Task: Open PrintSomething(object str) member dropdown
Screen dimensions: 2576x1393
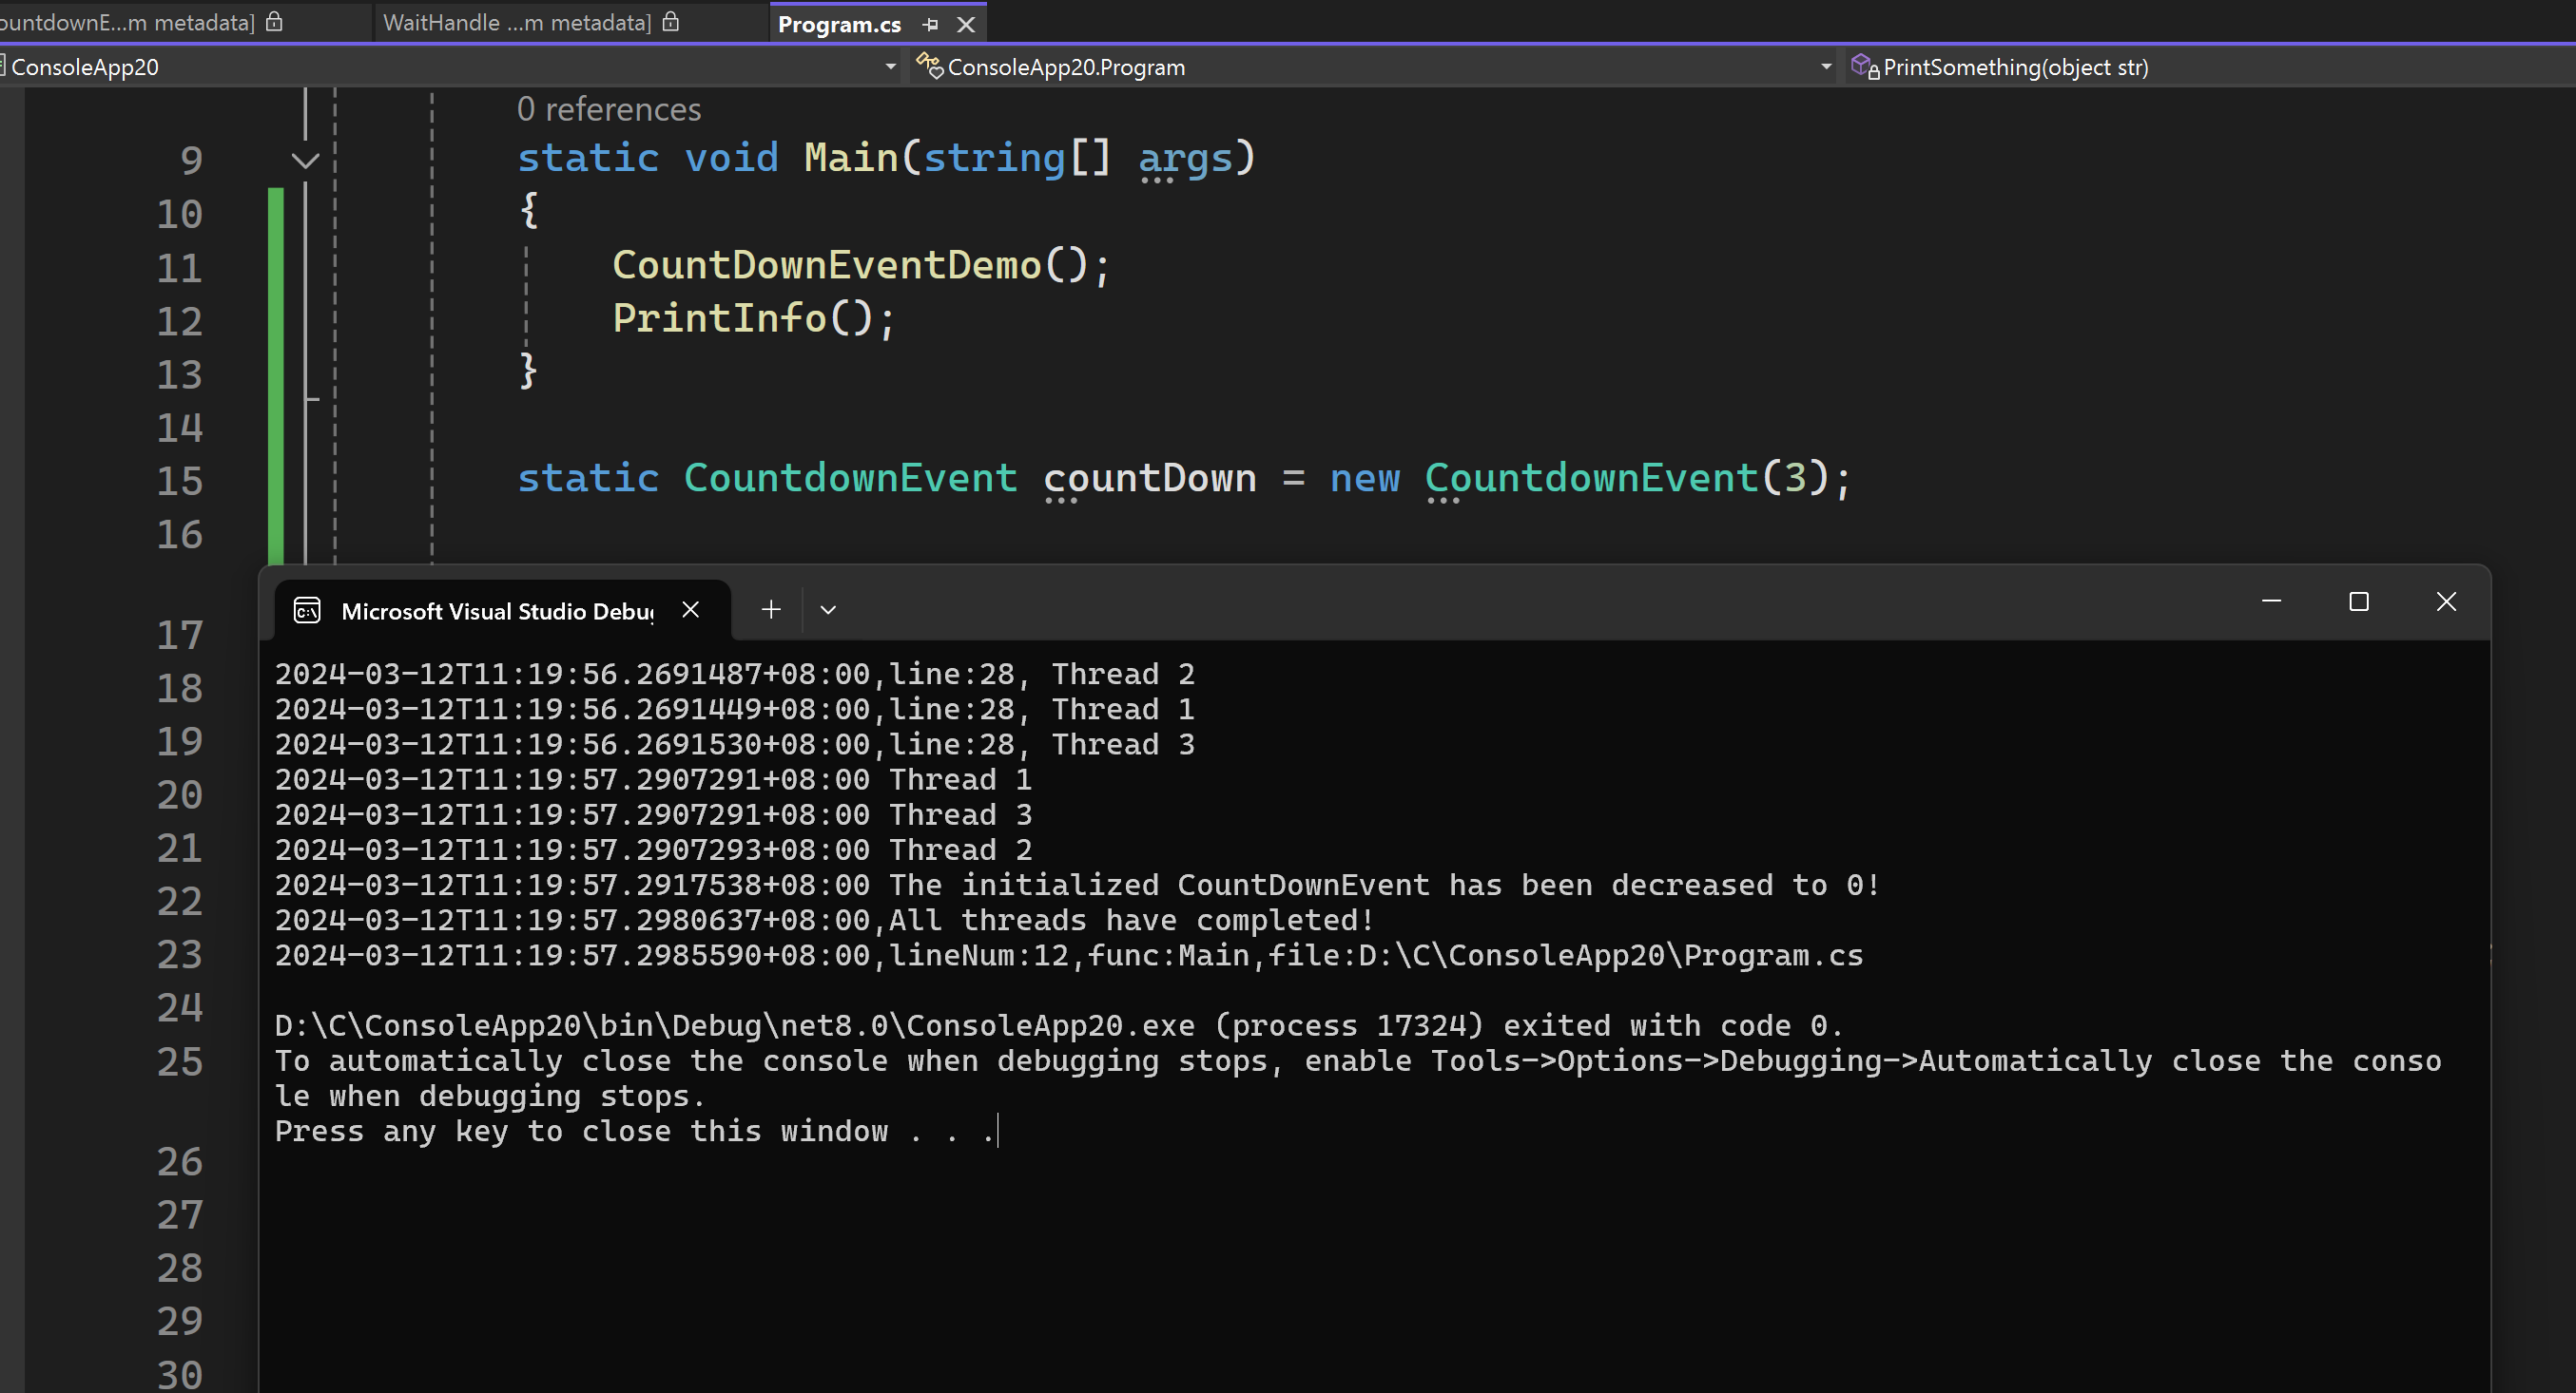Action: 2014,67
